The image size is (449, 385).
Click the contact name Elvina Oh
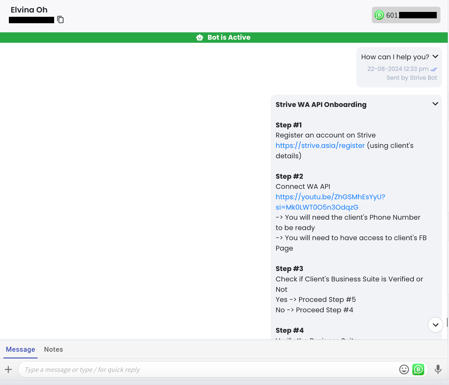pos(29,10)
